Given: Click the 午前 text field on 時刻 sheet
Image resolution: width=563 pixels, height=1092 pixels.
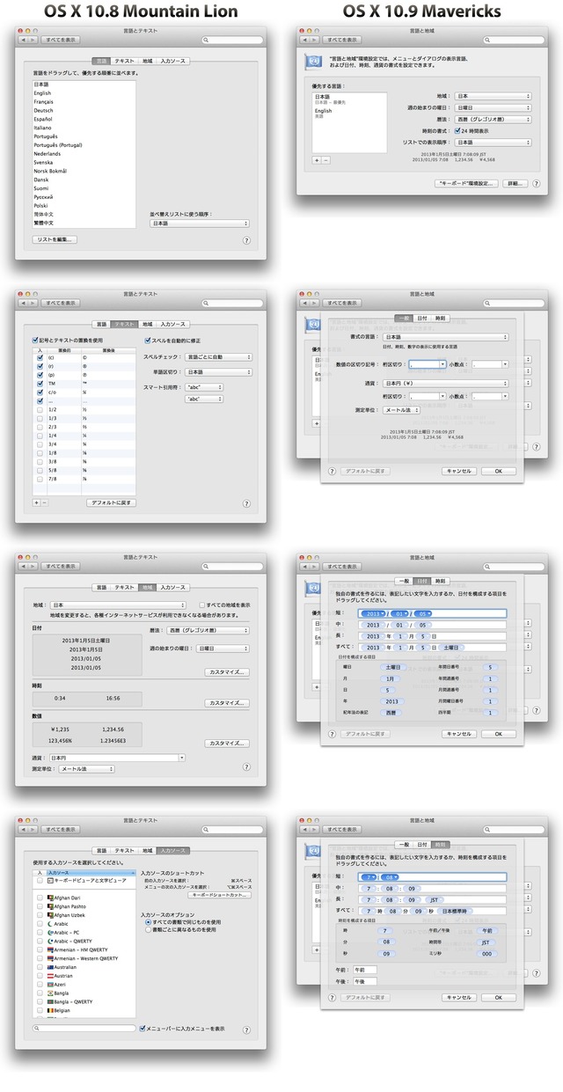Looking at the screenshot, I should pyautogui.click(x=364, y=970).
